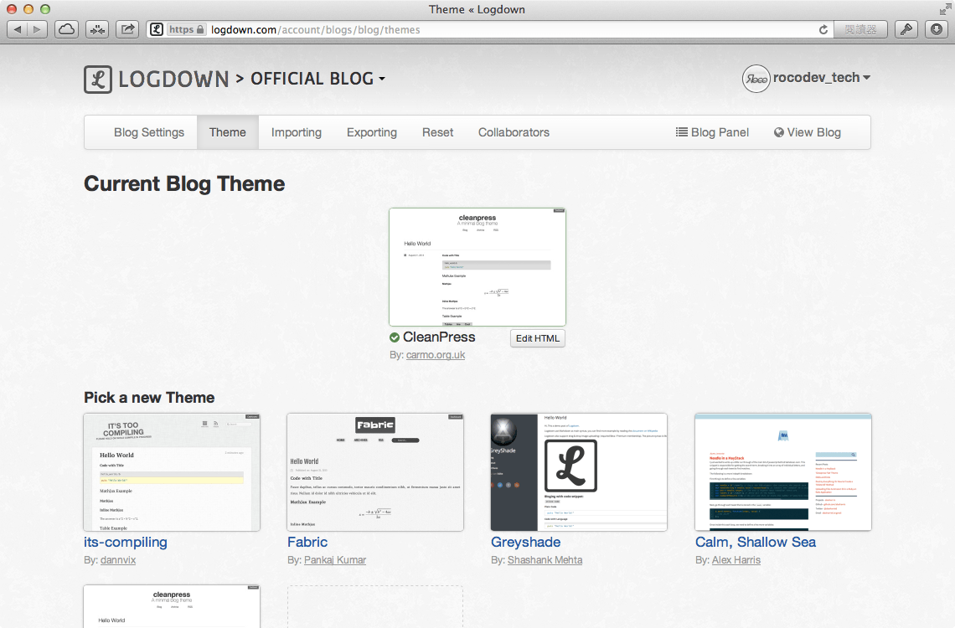Open the carmo.org.uk author link
Screen dimensions: 955x628
436,355
